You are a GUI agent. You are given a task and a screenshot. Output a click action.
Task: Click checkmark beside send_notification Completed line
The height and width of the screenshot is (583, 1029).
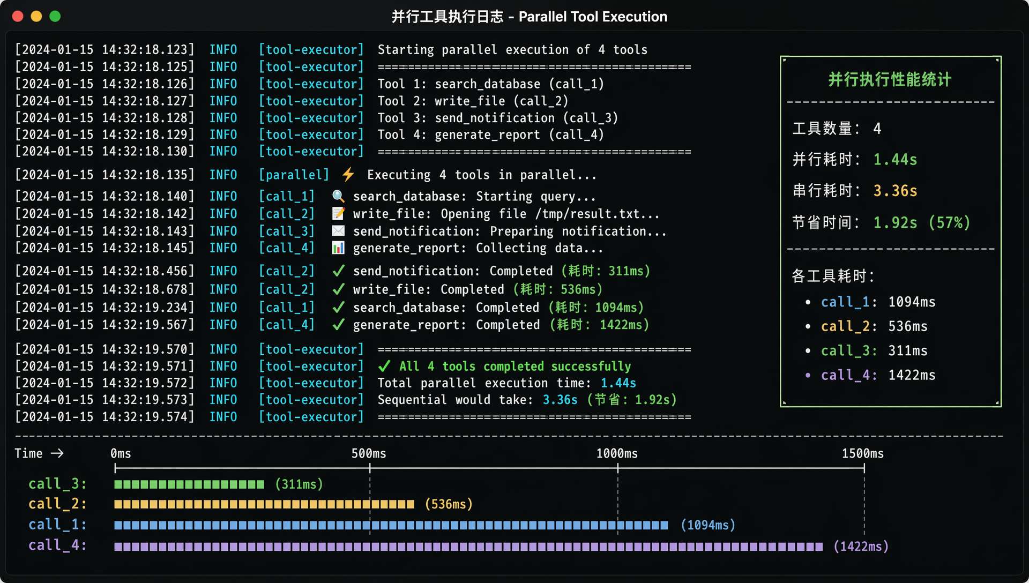click(x=338, y=271)
